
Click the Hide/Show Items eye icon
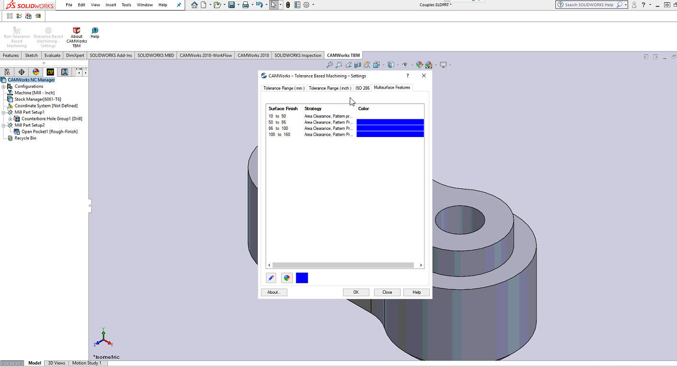(x=405, y=65)
